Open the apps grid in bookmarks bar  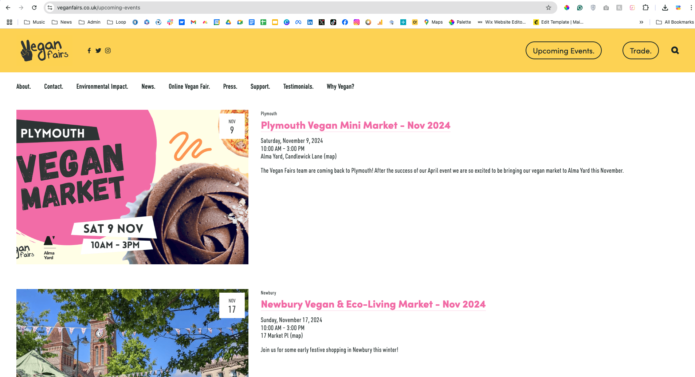[9, 22]
